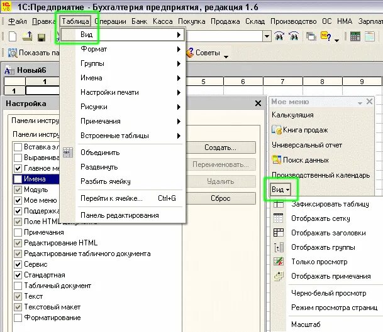
Task: Uncheck the Главное меню checkbox
Action: pos(18,168)
